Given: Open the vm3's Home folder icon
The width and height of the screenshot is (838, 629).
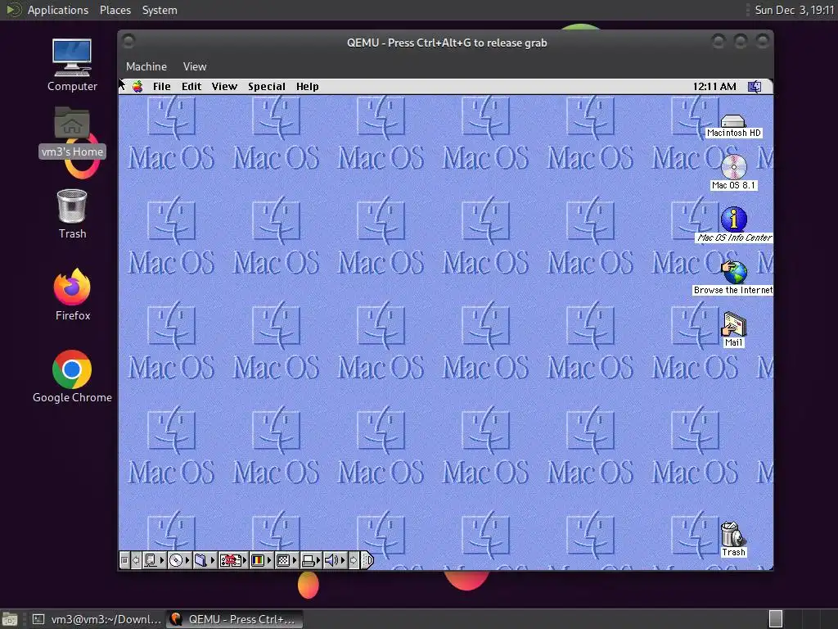Looking at the screenshot, I should pos(72,132).
